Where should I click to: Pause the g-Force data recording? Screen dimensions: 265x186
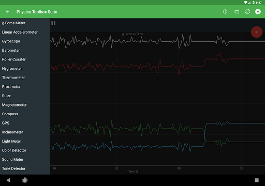pos(53,23)
